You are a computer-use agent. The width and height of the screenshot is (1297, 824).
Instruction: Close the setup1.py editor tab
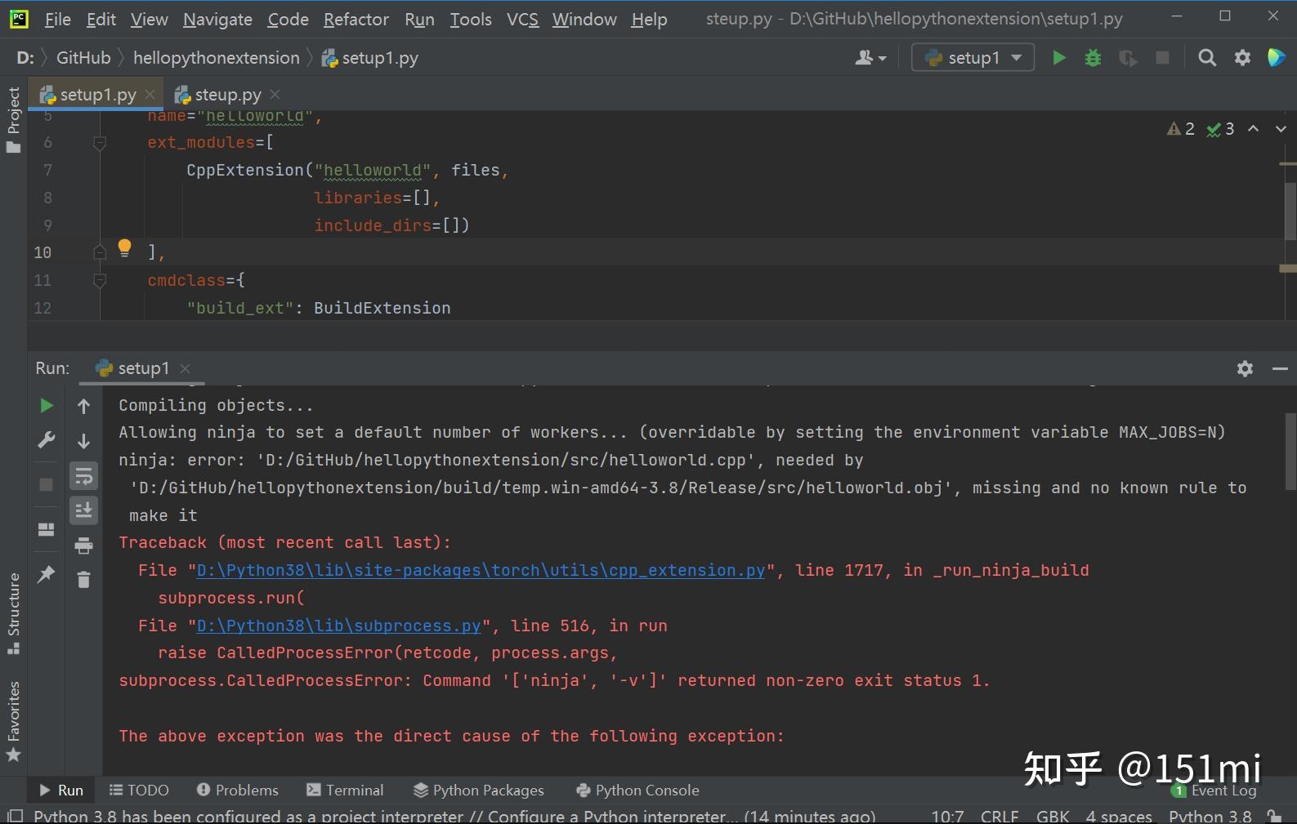click(x=150, y=95)
